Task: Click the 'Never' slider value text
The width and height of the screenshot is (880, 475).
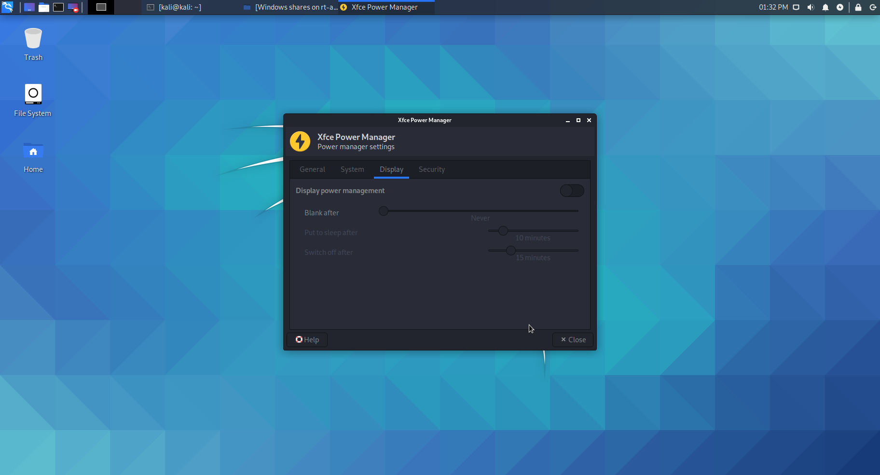Action: pyautogui.click(x=480, y=218)
